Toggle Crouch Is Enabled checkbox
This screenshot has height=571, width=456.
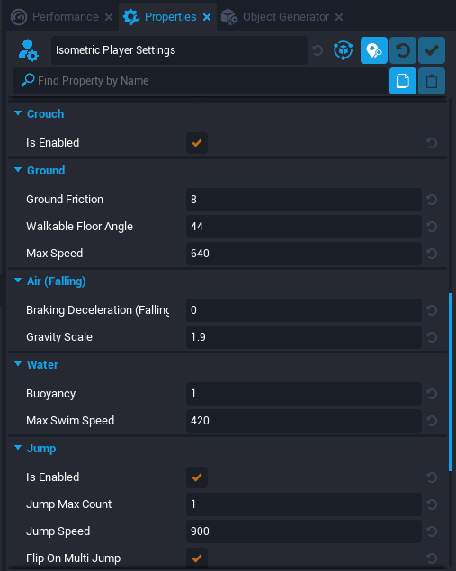click(x=197, y=143)
